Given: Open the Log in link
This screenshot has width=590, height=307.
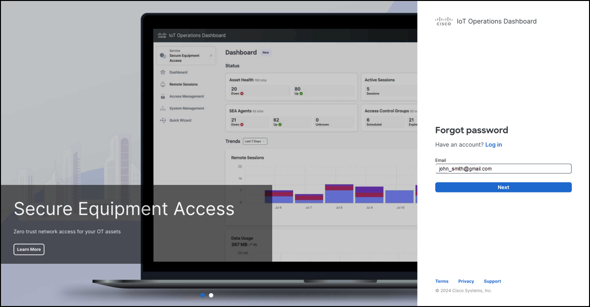Looking at the screenshot, I should (x=493, y=144).
